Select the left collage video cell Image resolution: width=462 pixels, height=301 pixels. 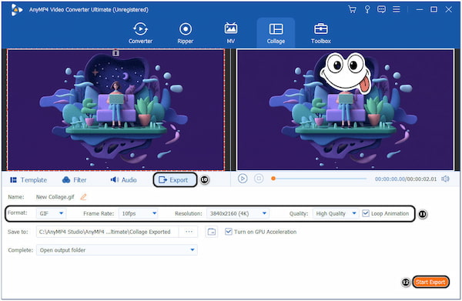(115, 110)
